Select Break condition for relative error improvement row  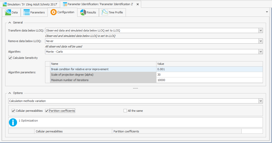click(103, 69)
